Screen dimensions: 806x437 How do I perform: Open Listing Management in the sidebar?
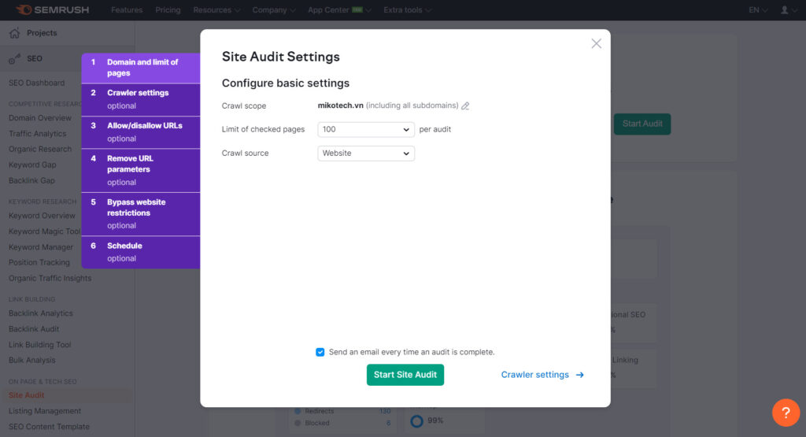45,411
